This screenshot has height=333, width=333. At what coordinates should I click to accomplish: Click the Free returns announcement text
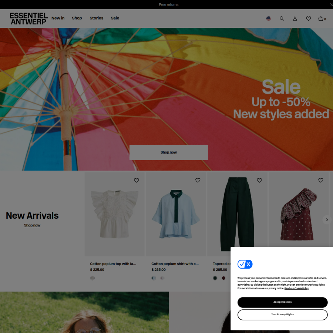click(169, 4)
